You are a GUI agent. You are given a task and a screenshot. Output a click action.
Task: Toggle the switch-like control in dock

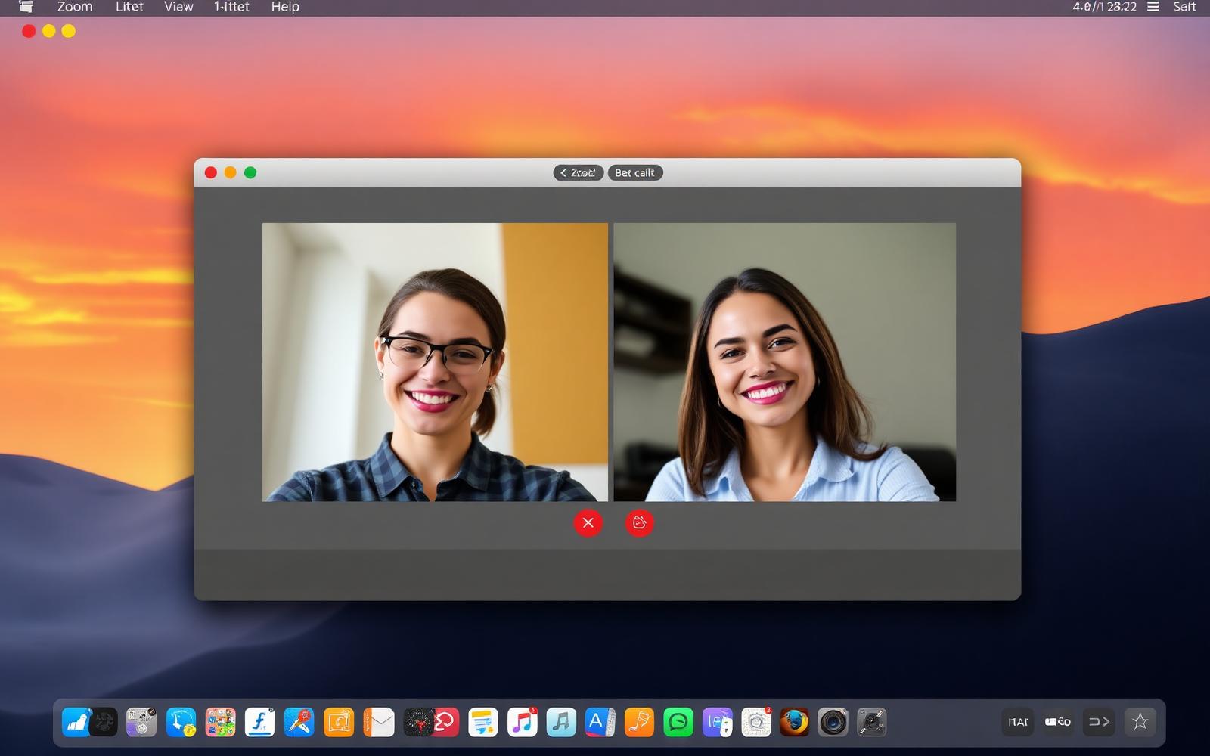pyautogui.click(x=1058, y=722)
